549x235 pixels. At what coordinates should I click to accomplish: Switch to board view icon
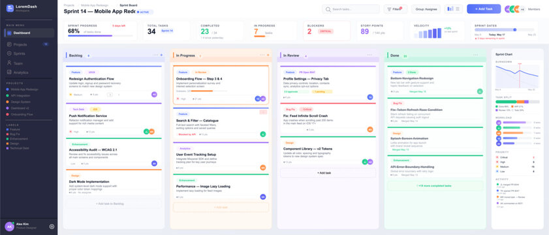[450, 8]
